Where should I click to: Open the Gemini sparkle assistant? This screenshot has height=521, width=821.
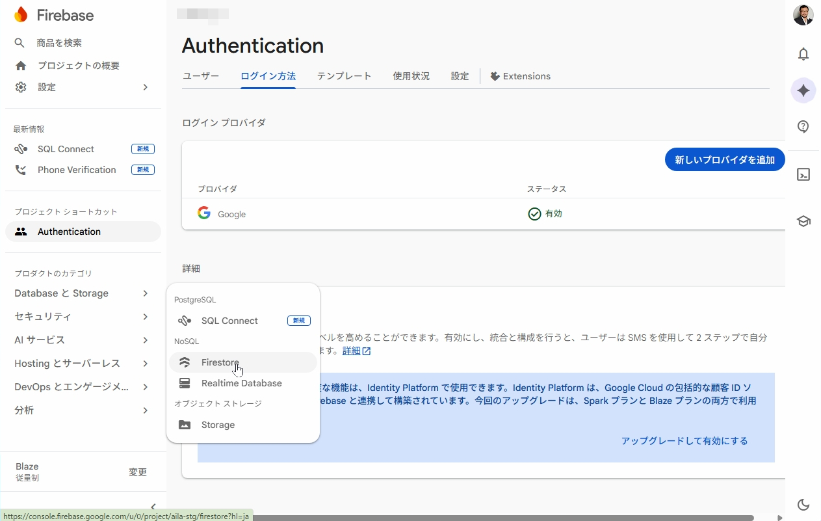click(803, 90)
